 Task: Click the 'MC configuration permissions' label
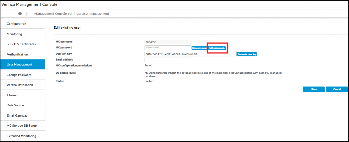click(x=74, y=65)
